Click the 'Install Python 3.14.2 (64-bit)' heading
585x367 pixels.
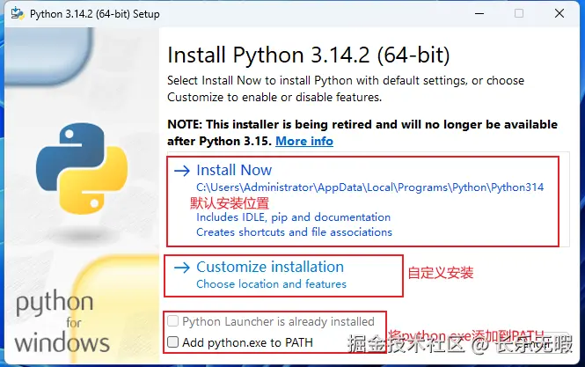pos(309,55)
